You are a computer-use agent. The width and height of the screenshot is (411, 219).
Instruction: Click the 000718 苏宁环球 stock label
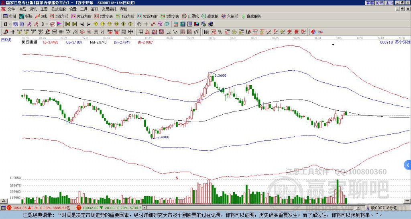click(x=395, y=42)
